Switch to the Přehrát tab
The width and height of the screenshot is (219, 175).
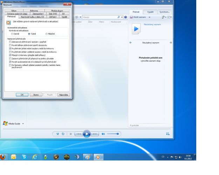[136, 12]
